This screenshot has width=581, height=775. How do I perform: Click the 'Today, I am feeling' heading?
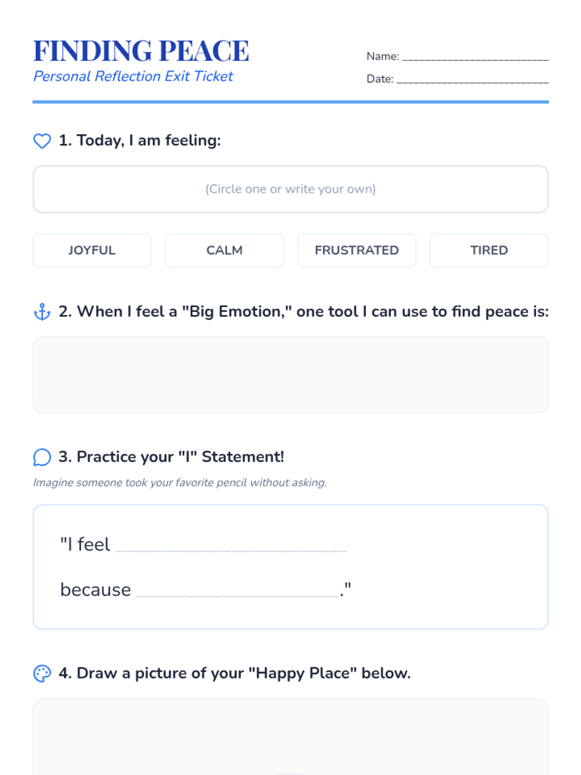(x=139, y=140)
